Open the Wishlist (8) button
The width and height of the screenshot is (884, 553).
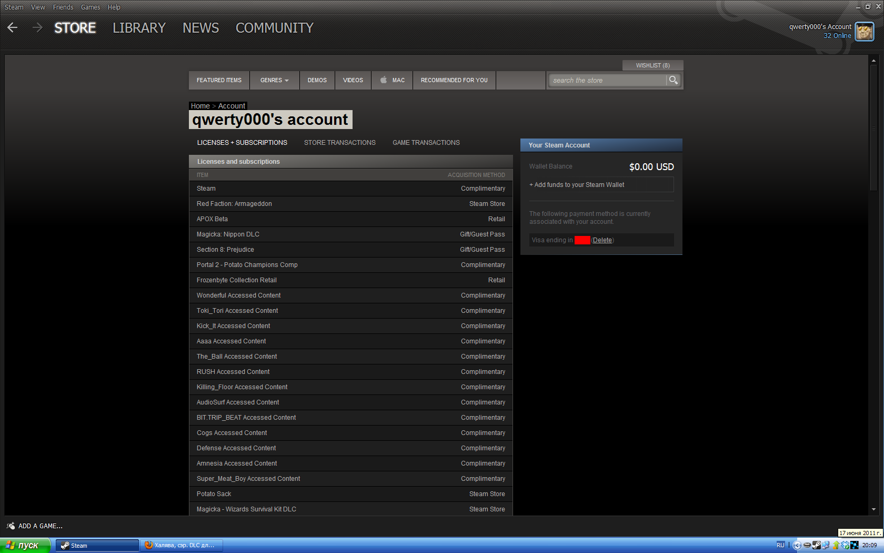coord(652,65)
